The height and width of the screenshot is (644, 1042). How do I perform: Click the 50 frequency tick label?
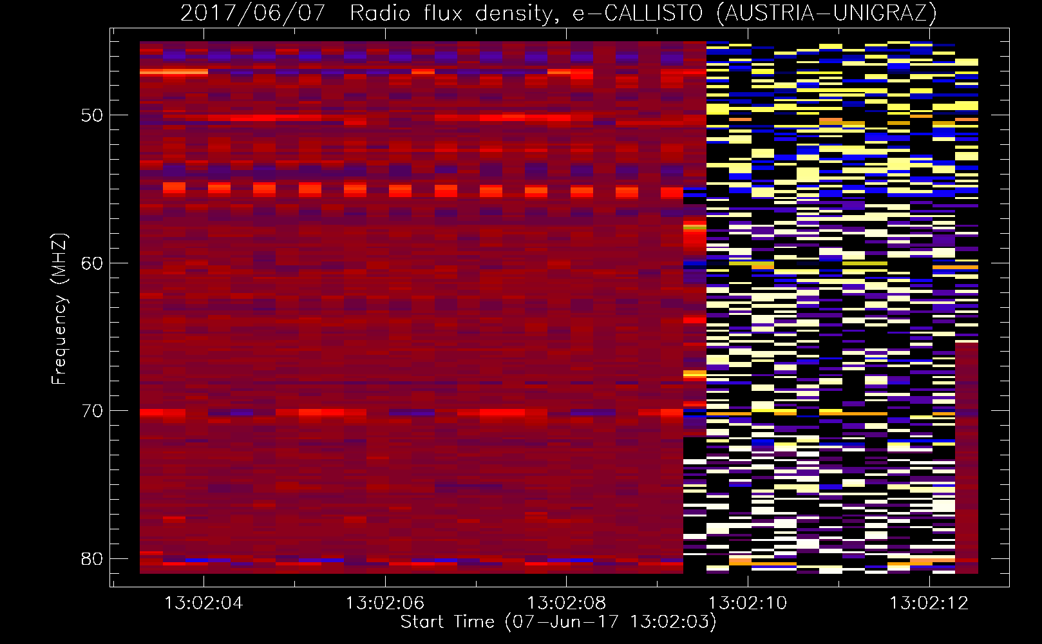point(92,115)
